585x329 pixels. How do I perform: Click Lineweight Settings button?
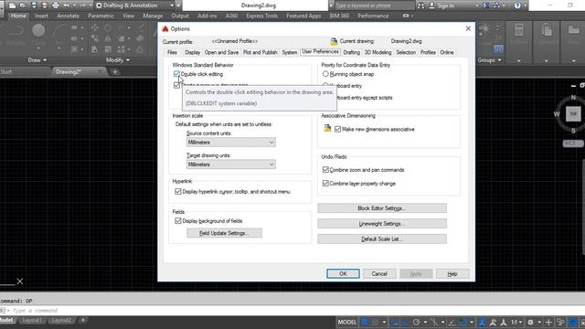point(382,223)
